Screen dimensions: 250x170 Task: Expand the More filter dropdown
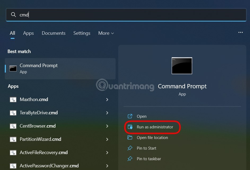(106, 33)
